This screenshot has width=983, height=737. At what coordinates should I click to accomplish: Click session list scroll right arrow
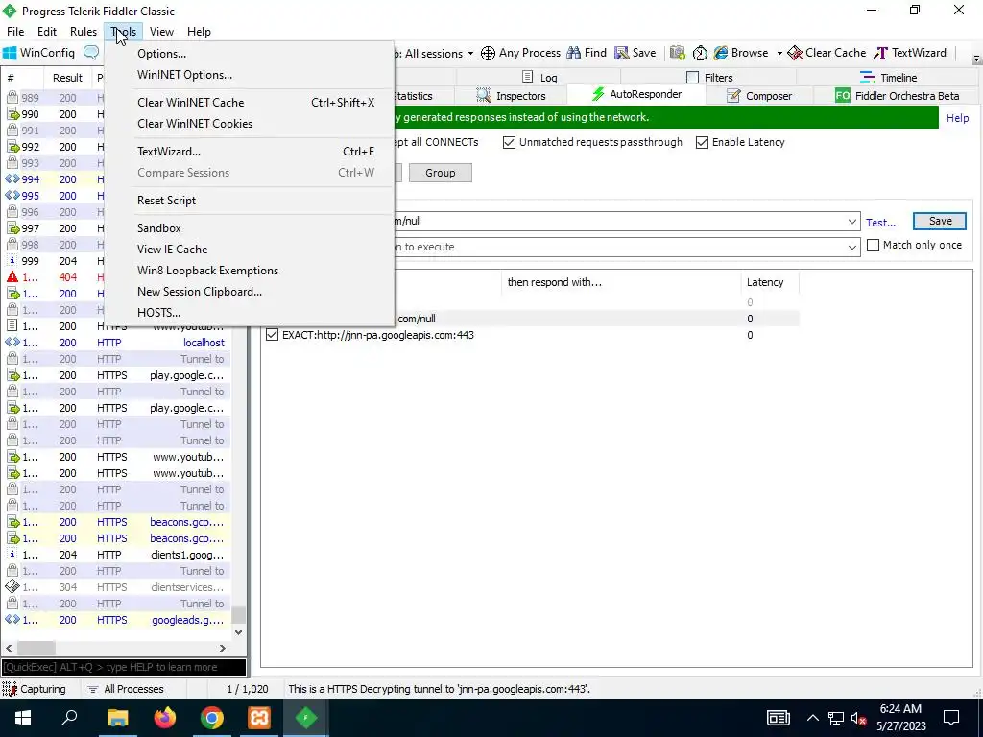pos(223,648)
